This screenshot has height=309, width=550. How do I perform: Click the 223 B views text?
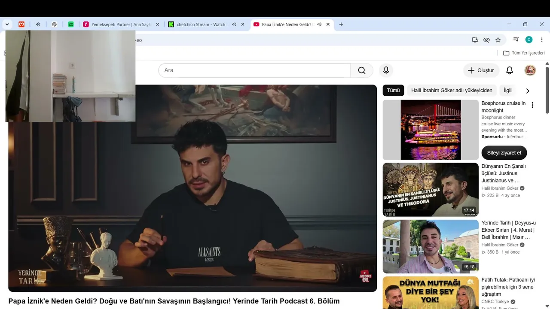[493, 195]
